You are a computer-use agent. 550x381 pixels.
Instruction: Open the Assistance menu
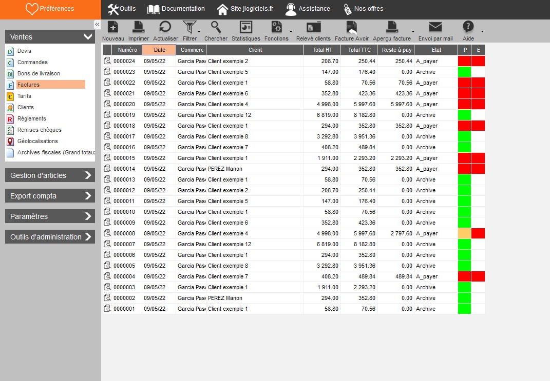(308, 9)
